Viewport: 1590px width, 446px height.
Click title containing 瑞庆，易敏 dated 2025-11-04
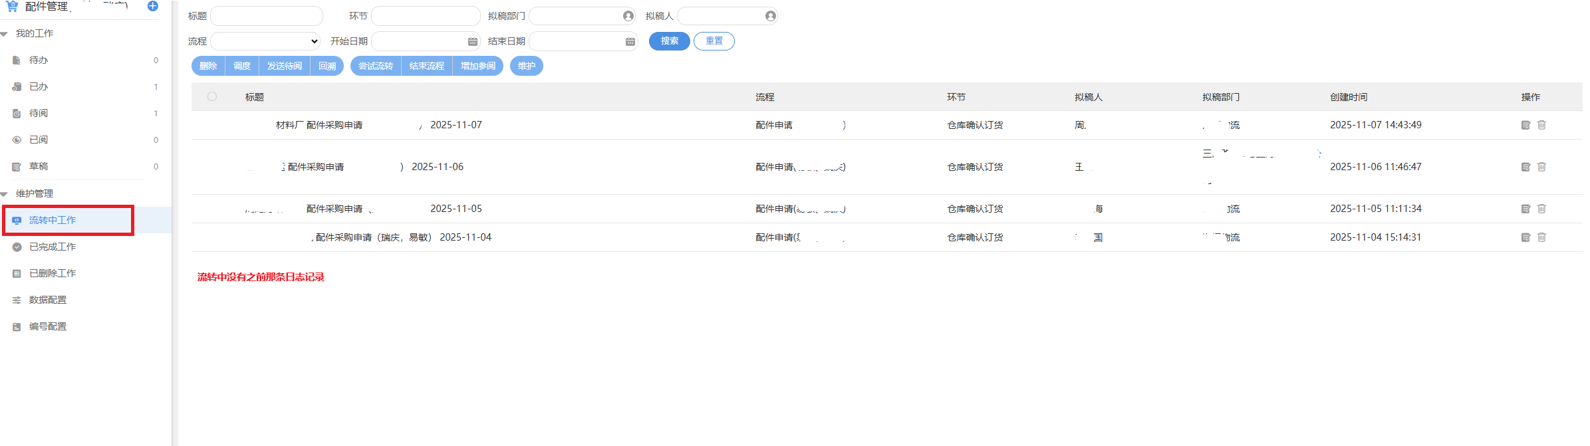(x=402, y=237)
